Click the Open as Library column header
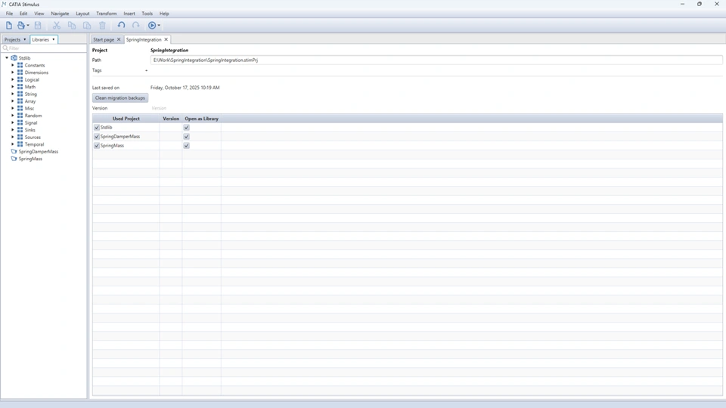The height and width of the screenshot is (408, 726). coord(201,119)
